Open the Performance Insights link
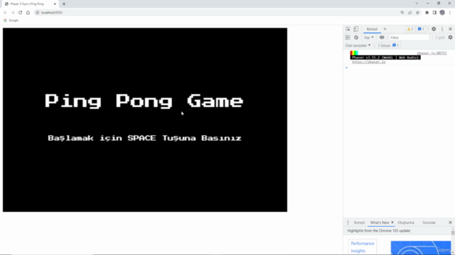Viewport: 455px width, 255px height. [x=363, y=247]
